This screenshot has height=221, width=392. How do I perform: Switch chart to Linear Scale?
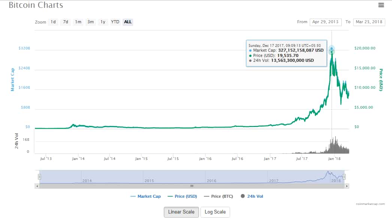click(x=181, y=212)
